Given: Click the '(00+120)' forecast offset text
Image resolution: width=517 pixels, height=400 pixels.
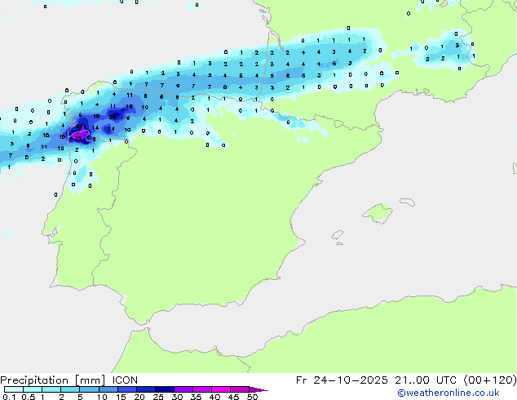Looking at the screenshot, I should point(490,380).
